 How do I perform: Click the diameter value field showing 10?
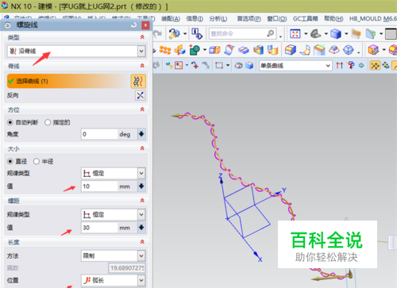[99, 186]
